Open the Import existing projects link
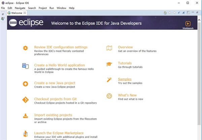The image size is (202, 140). pyautogui.click(x=53, y=115)
